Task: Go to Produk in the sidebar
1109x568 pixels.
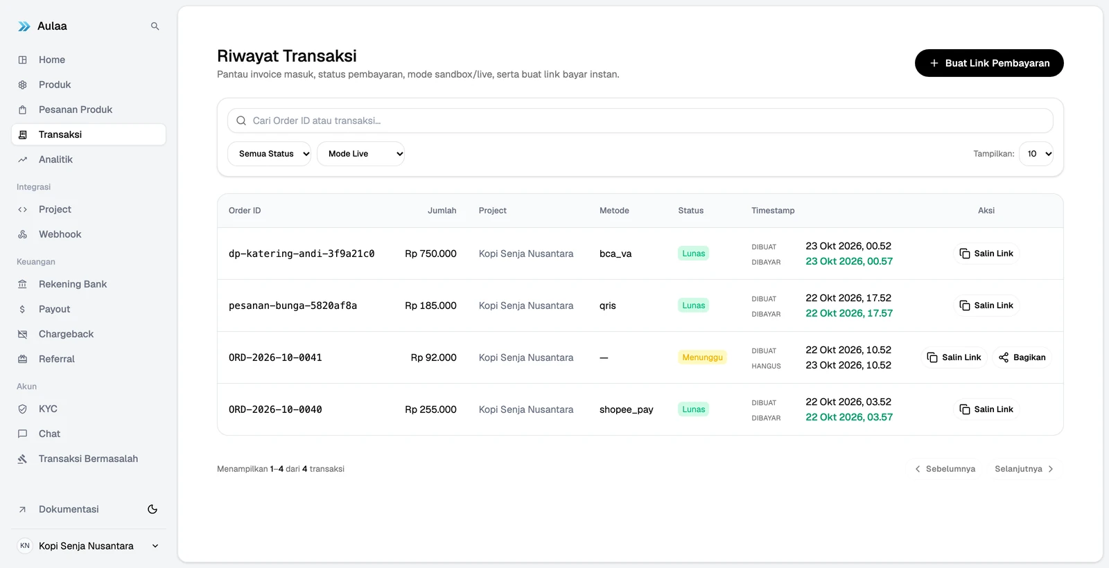Action: pyautogui.click(x=89, y=85)
